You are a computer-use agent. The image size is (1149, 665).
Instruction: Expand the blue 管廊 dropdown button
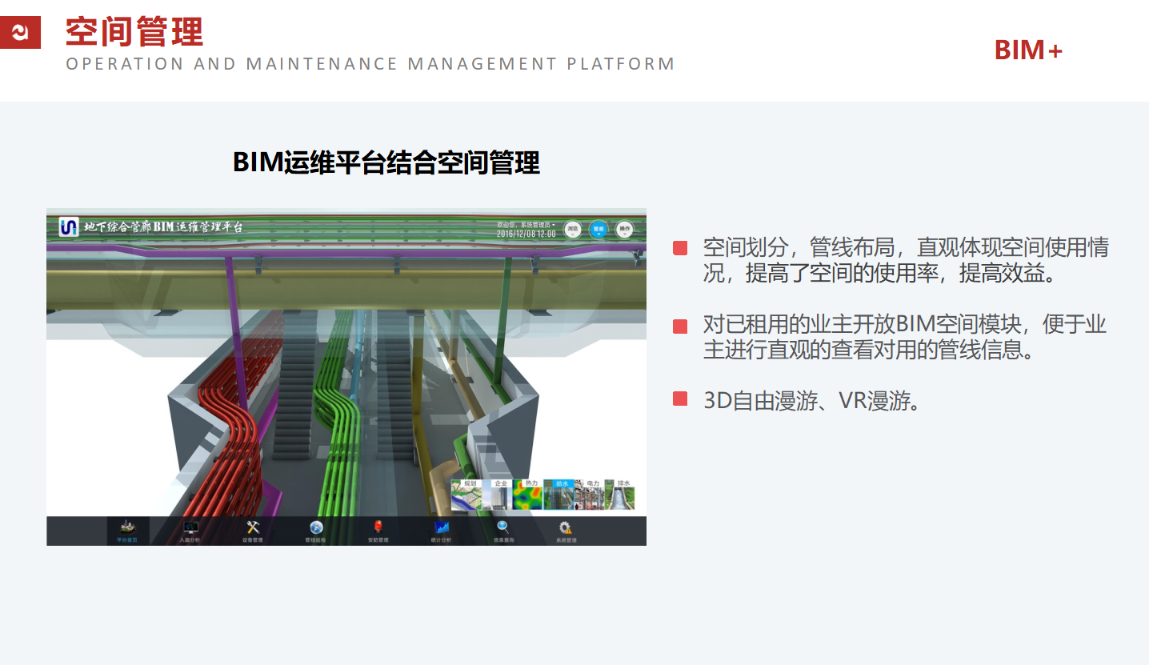(599, 229)
